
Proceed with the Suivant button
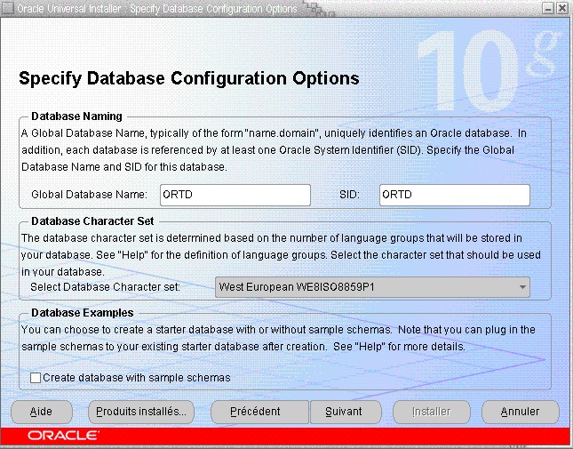[345, 413]
